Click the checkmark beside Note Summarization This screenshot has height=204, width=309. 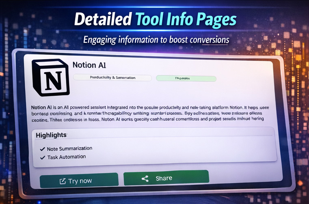[x=42, y=149]
